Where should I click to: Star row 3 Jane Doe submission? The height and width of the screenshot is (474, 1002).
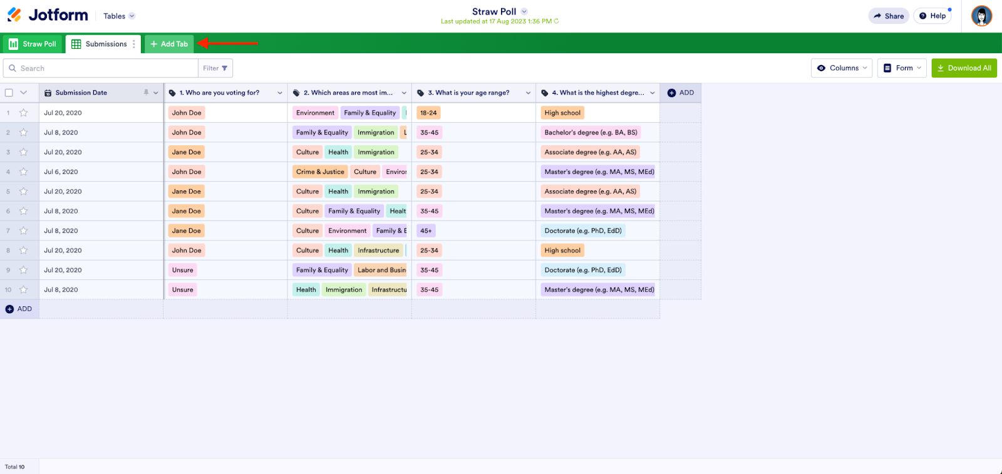(x=24, y=152)
